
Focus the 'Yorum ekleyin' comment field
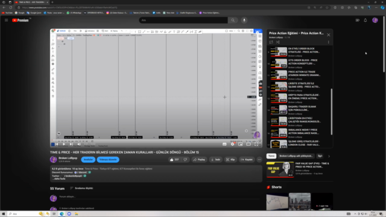159,197
